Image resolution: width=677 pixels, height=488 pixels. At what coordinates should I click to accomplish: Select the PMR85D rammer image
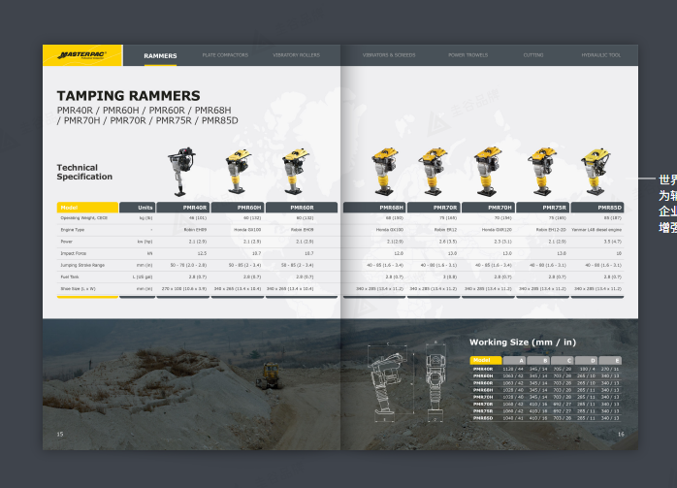pyautogui.click(x=594, y=173)
